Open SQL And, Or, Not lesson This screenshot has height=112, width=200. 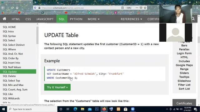[x=13, y=54]
